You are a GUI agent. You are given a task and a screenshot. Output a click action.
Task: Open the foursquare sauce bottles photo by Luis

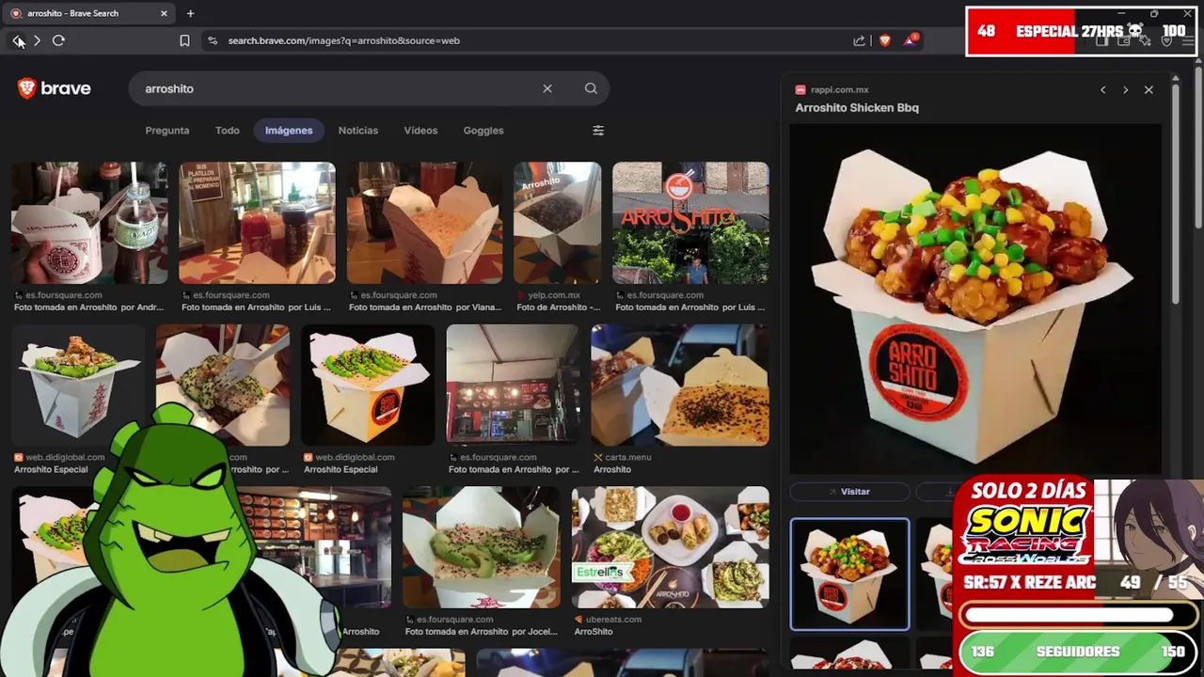pos(257,223)
